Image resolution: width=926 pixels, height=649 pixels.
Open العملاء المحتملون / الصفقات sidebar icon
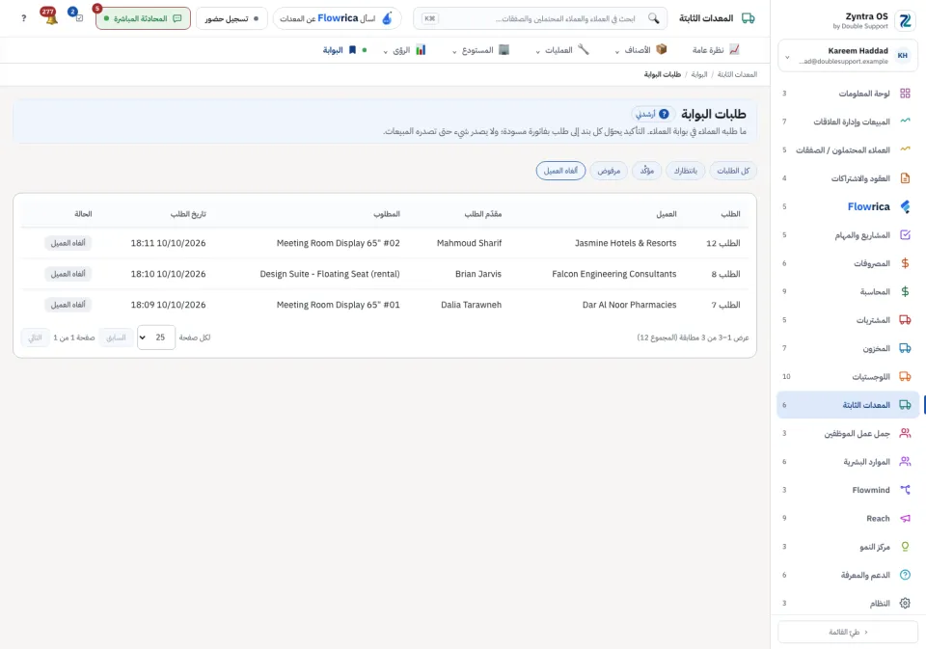click(905, 150)
